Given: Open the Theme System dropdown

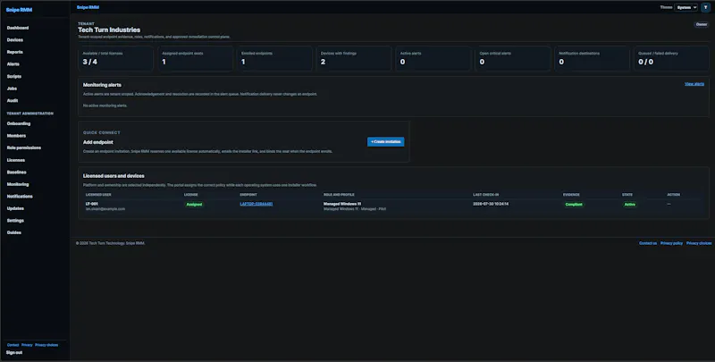Looking at the screenshot, I should (x=686, y=7).
